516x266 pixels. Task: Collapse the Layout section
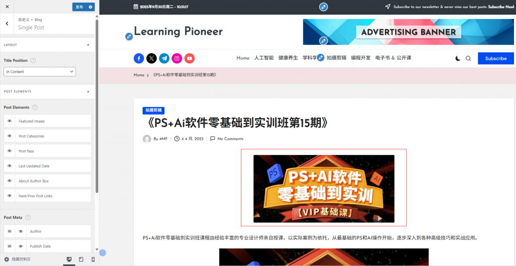(88, 45)
